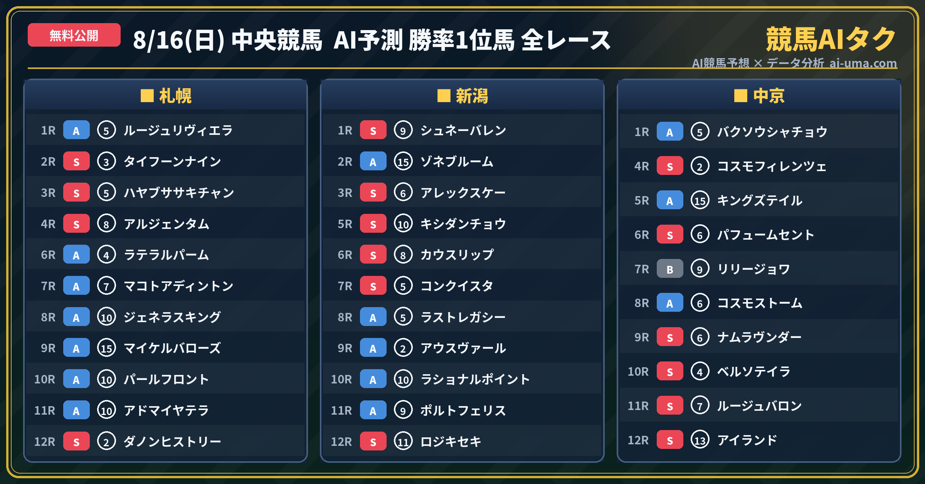
Task: Select horse name コスモフィレンツェ
Action: pyautogui.click(x=772, y=166)
